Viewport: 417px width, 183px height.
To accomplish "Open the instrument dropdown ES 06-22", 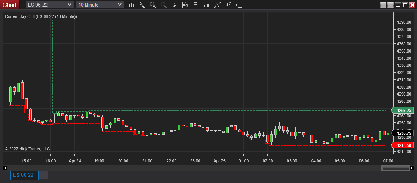I will 49,5.
